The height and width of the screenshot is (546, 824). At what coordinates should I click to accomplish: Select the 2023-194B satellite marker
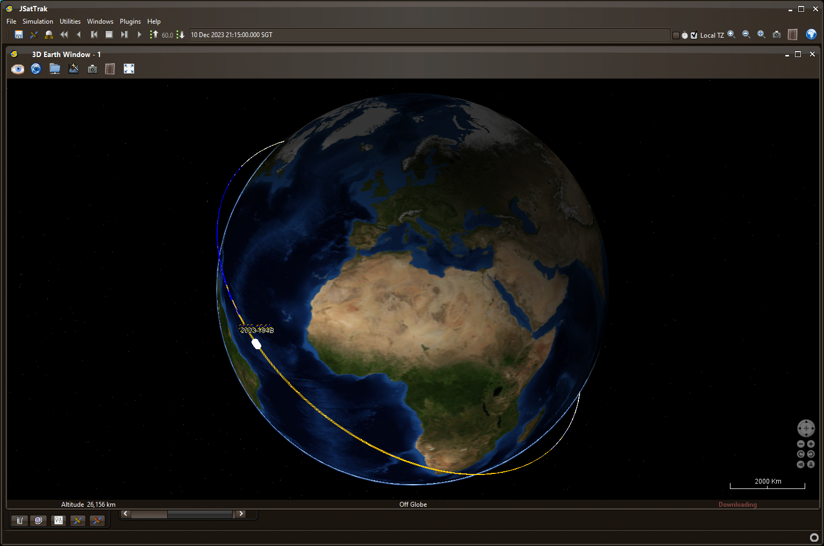[x=256, y=344]
